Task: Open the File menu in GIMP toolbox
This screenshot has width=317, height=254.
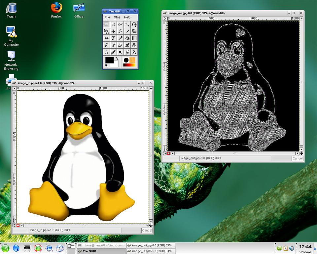Action: [107, 17]
